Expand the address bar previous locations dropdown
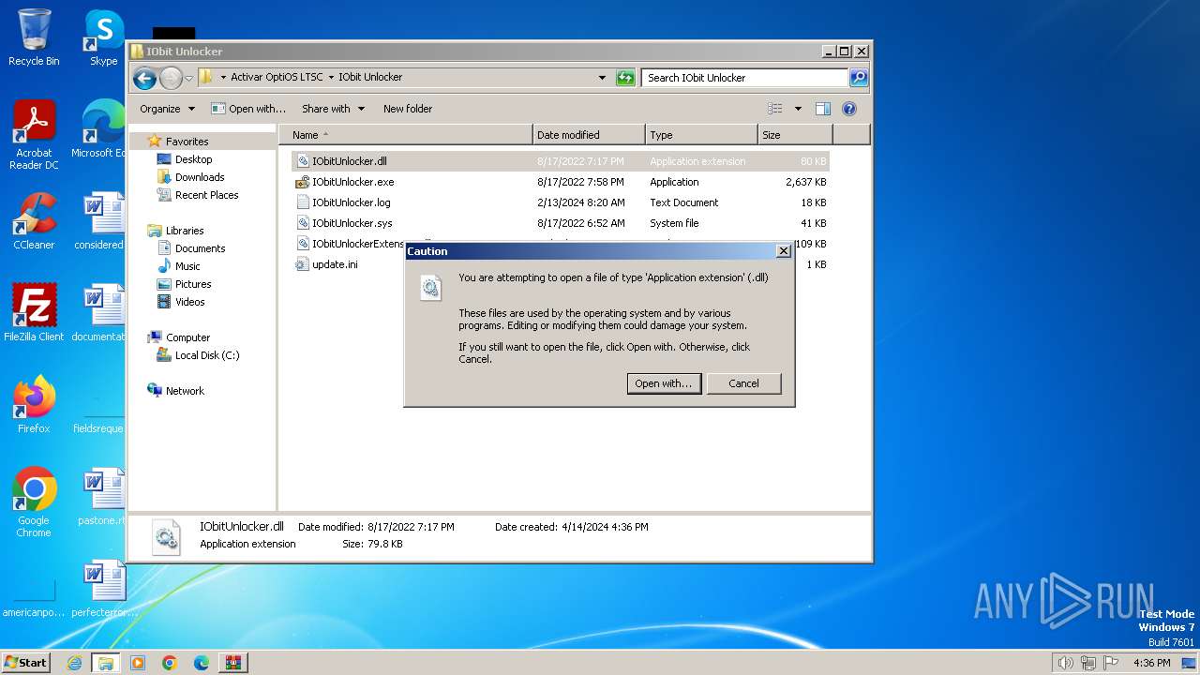1200x675 pixels. [x=602, y=78]
